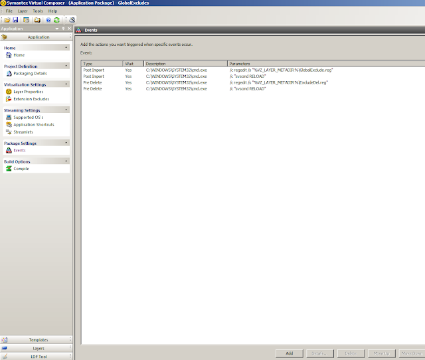Select Post Import row with GlobalExclude.reg
425x360 pixels.
(253, 70)
